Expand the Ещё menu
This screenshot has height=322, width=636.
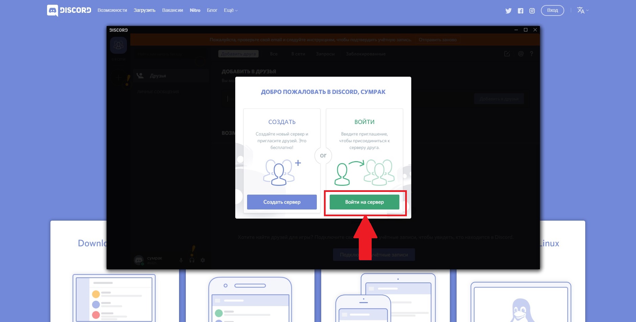(231, 10)
